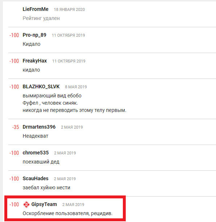Click the comment 'Оскорбление пользователя, рецидив.'
Image resolution: width=216 pixels, height=222 pixels.
tap(67, 213)
